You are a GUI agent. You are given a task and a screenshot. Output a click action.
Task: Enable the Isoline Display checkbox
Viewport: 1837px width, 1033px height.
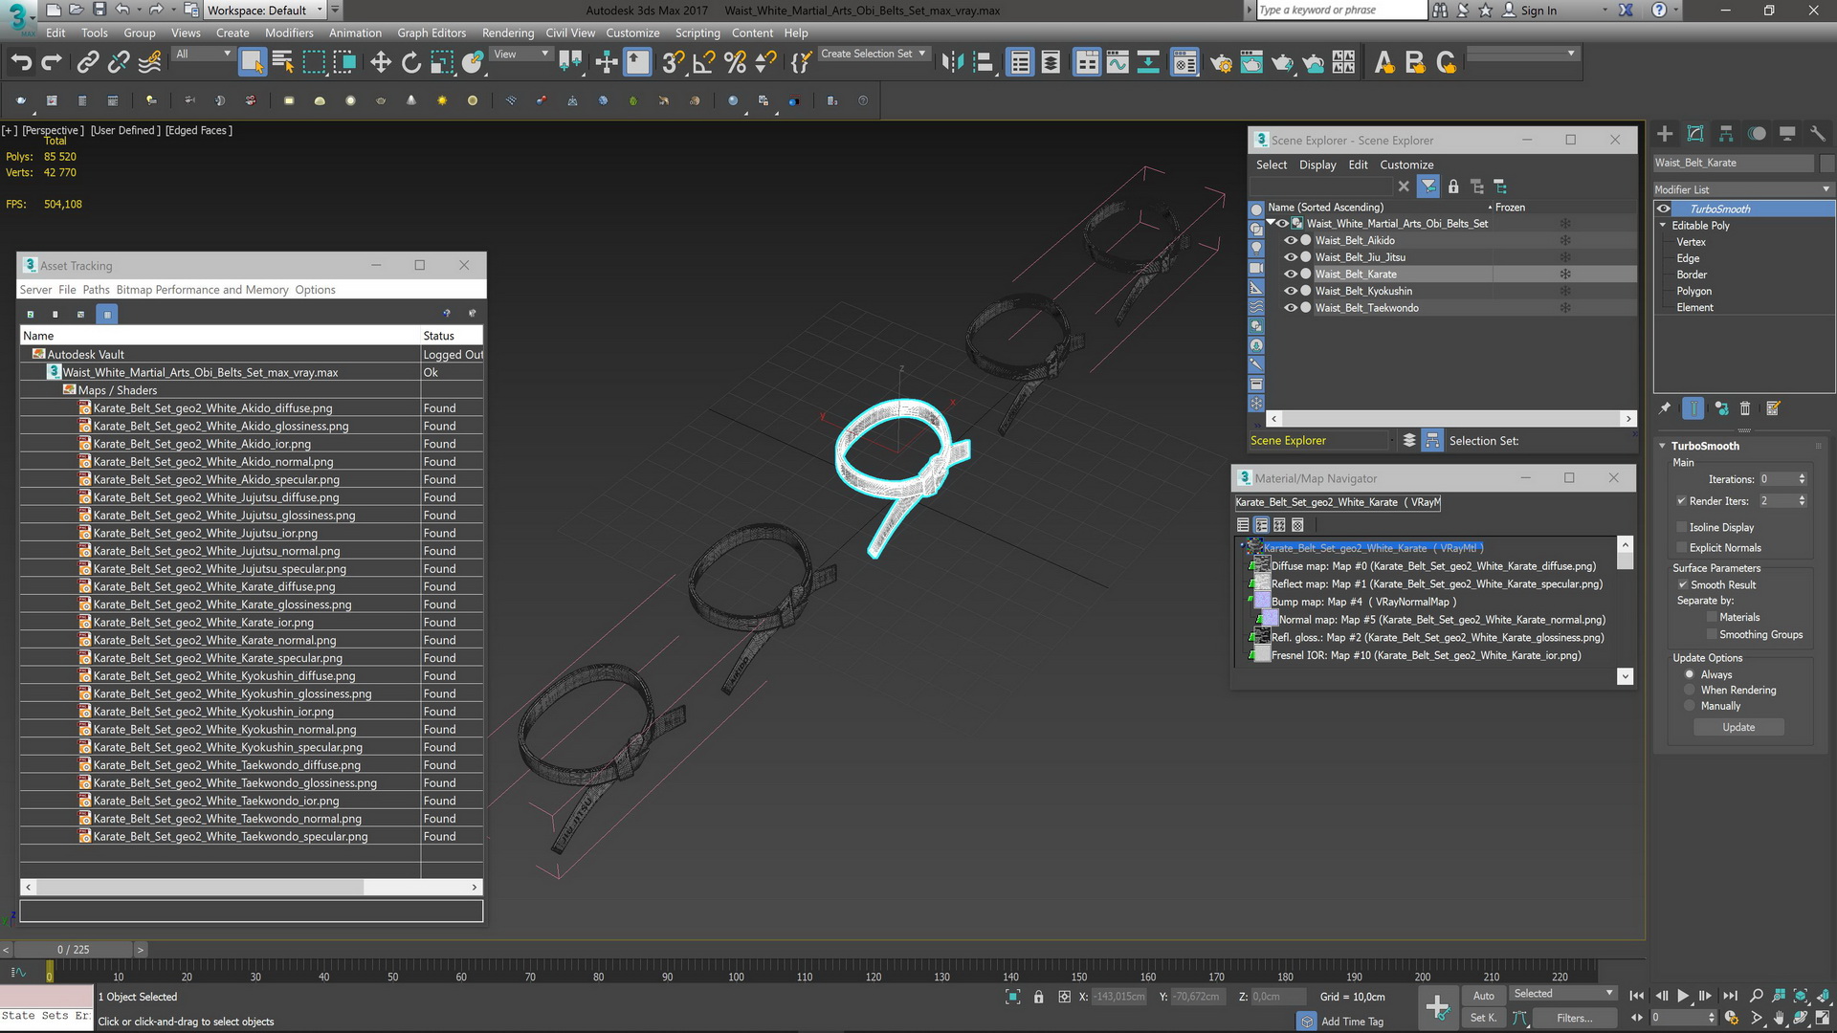click(x=1681, y=527)
